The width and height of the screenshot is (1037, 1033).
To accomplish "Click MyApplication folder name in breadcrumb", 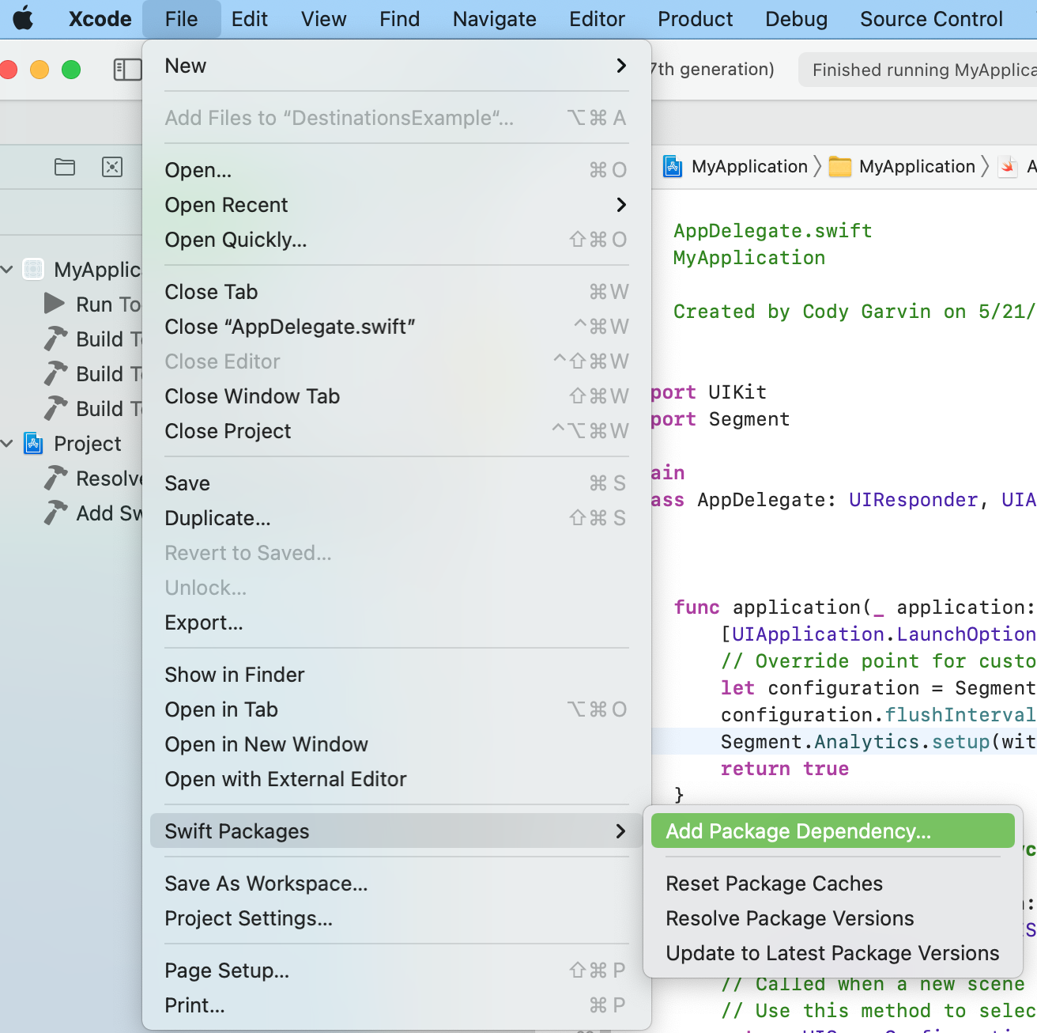I will [917, 167].
